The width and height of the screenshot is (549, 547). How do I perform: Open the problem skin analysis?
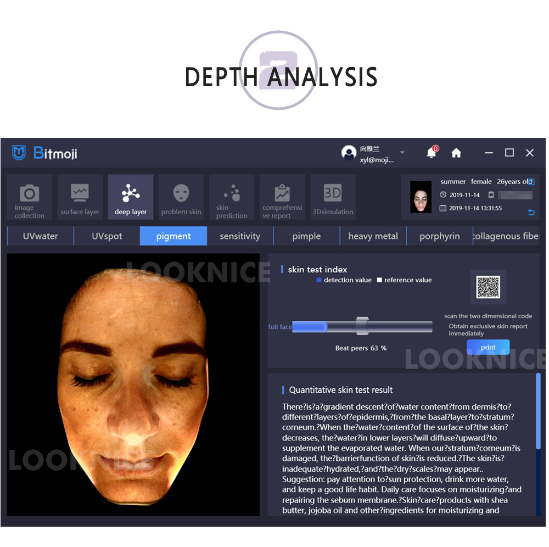coord(181,197)
